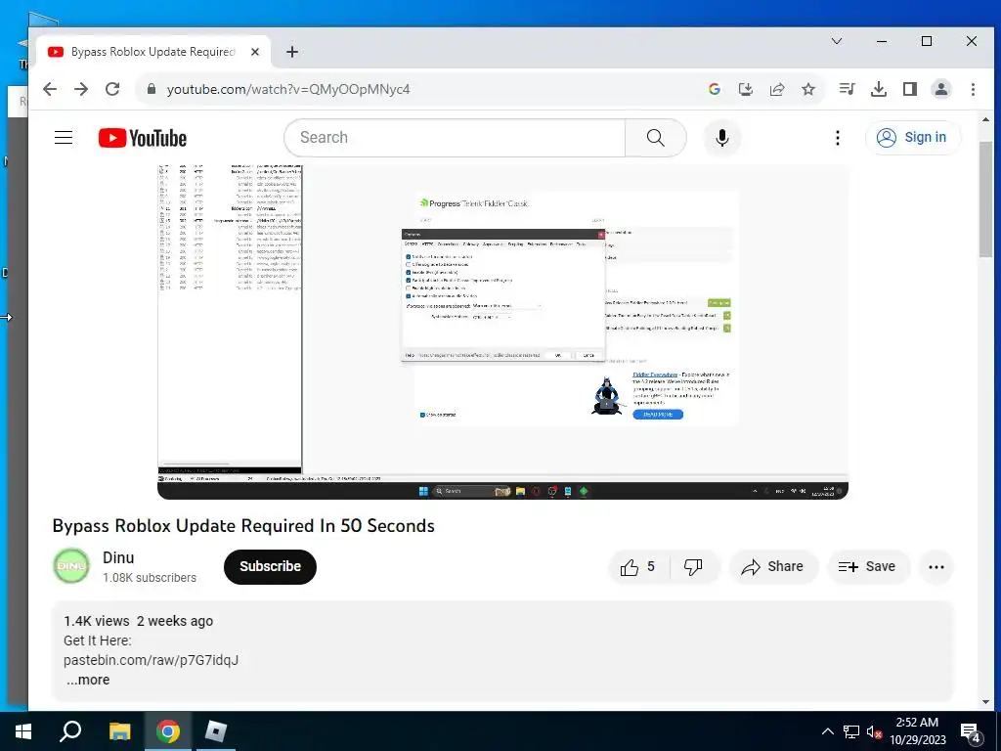Image resolution: width=1001 pixels, height=751 pixels.
Task: Go back to previous page in Chrome
Action: coord(50,89)
